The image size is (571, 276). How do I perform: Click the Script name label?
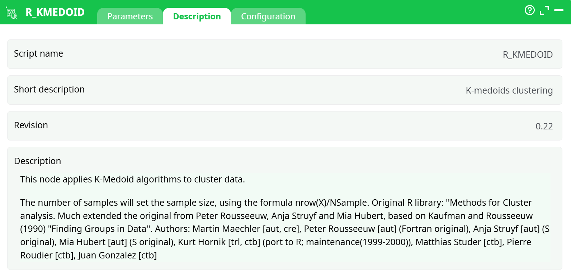[38, 54]
